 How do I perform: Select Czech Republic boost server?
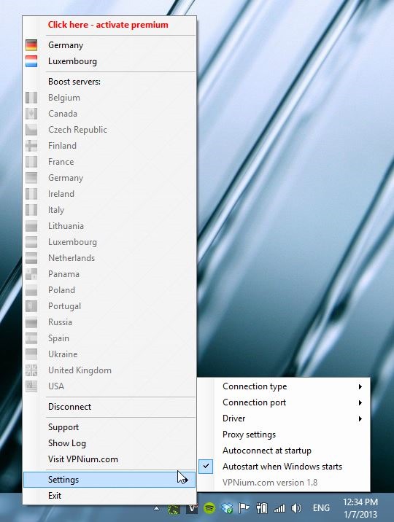tap(109, 130)
